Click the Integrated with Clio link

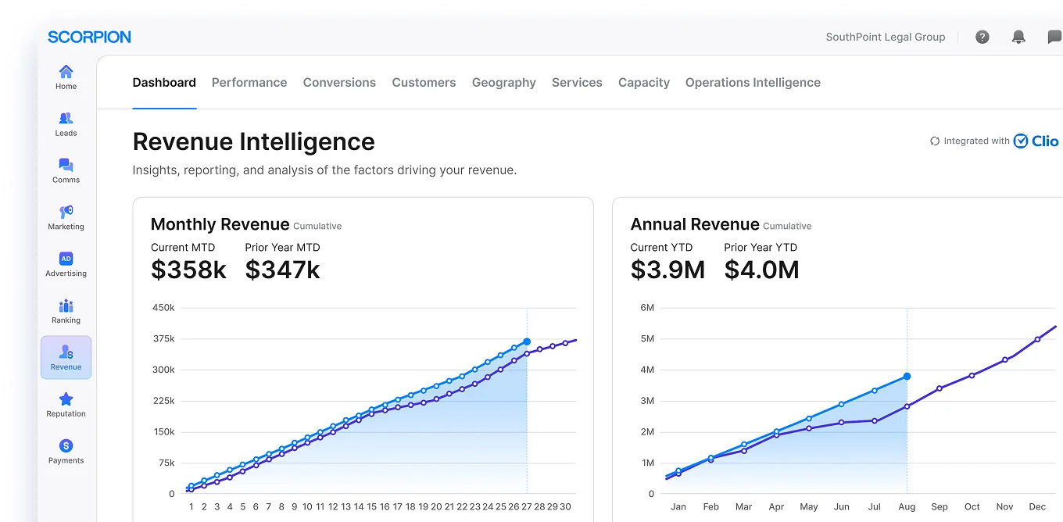[994, 141]
